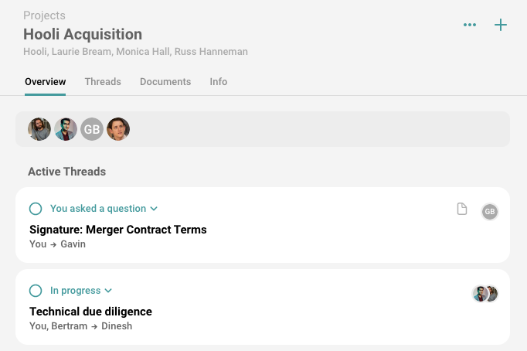
Task: Expand the "In progress" status dropdown
Action: 81,291
